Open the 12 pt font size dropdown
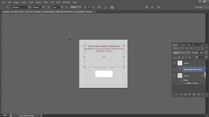 (62, 7)
